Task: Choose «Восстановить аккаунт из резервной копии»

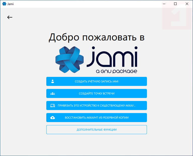Action: point(97,118)
